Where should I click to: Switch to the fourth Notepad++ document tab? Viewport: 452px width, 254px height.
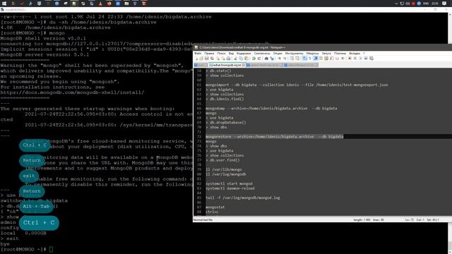tap(301, 65)
